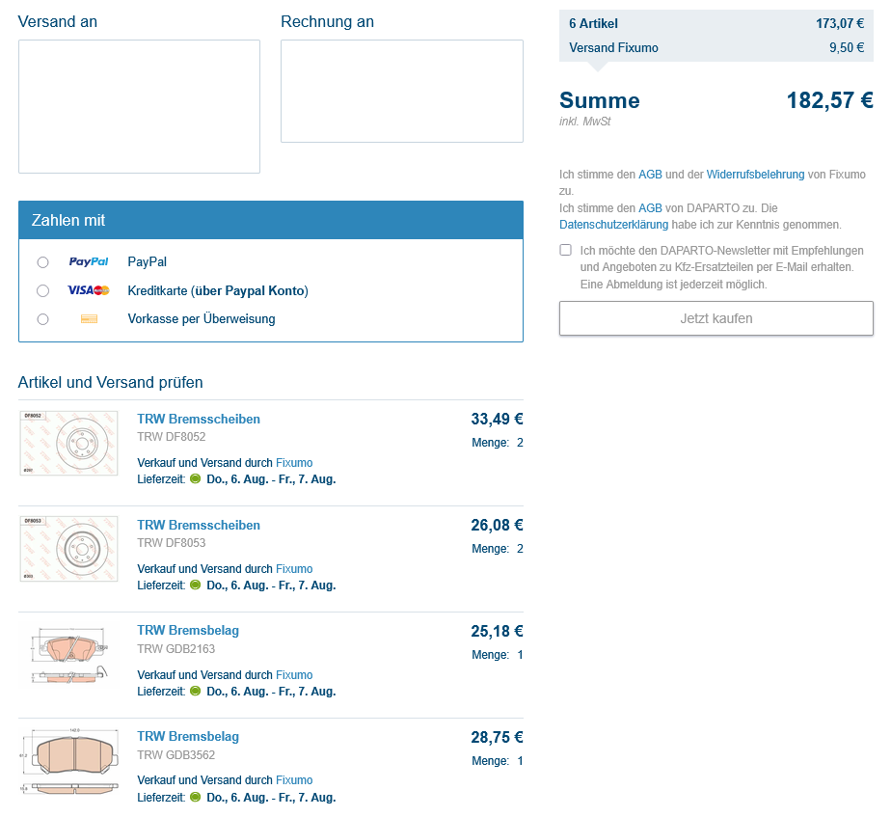Click the PayPal option label text
The image size is (891, 817).
tap(148, 261)
